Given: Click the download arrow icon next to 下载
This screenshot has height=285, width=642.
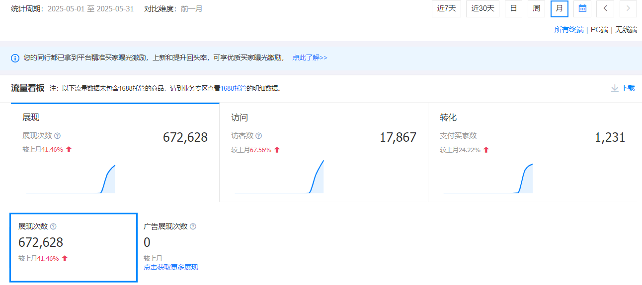Looking at the screenshot, I should coord(615,88).
